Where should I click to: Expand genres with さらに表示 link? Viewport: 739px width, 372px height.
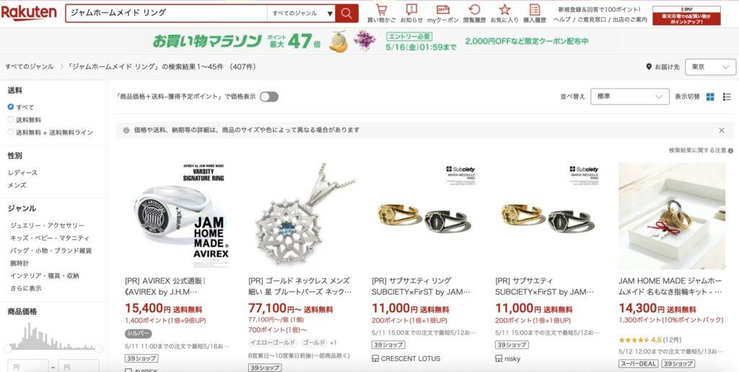(x=26, y=288)
